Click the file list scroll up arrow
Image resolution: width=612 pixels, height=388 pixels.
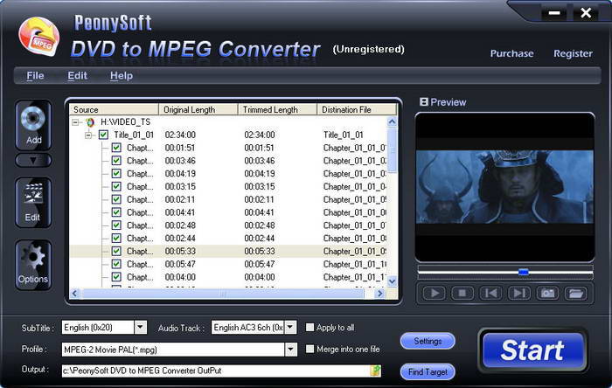point(393,121)
